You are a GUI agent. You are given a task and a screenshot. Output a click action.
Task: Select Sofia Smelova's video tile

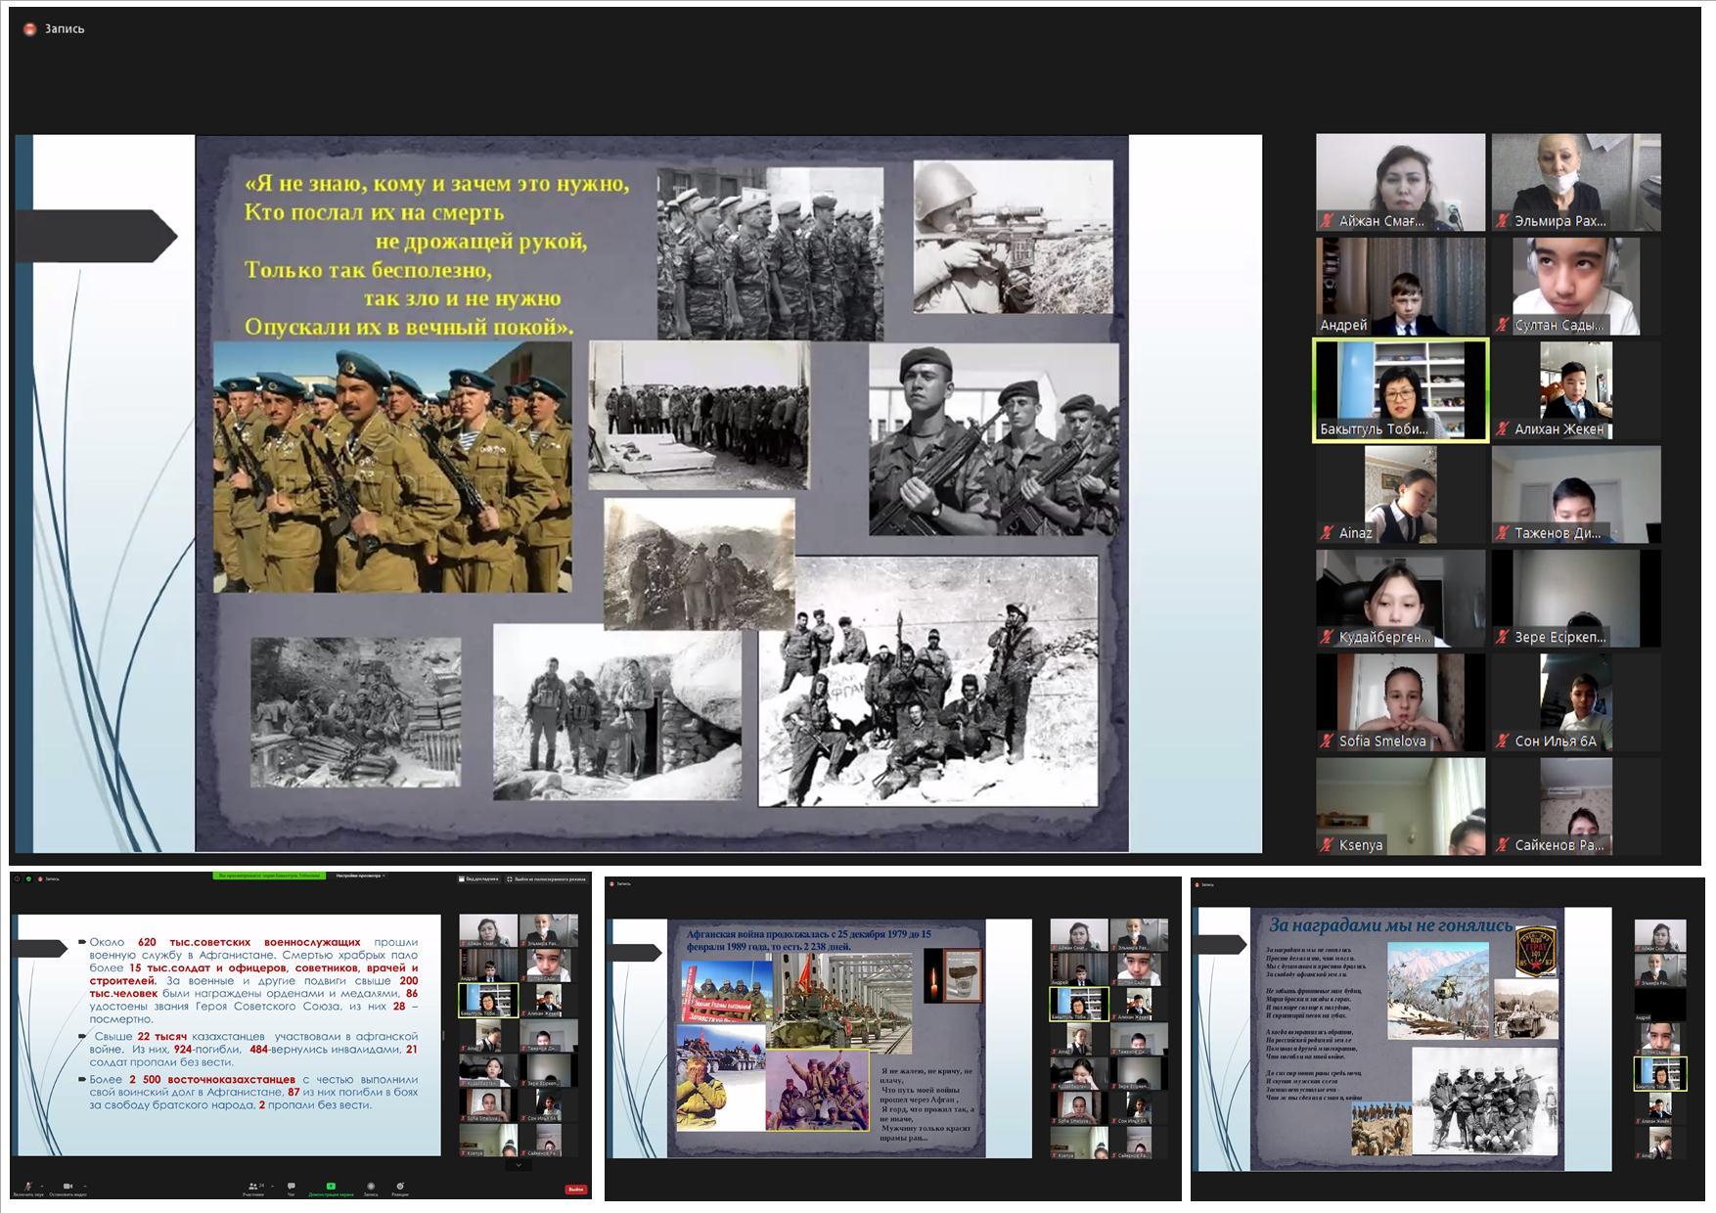[x=1401, y=702]
